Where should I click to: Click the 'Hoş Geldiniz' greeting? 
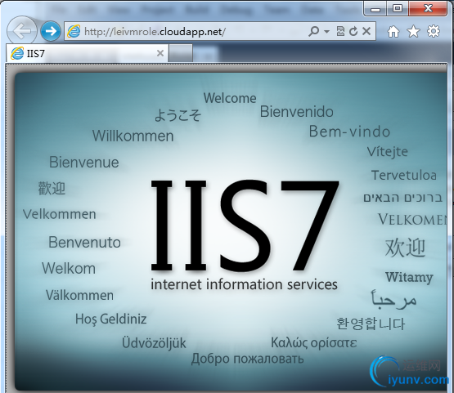point(111,319)
